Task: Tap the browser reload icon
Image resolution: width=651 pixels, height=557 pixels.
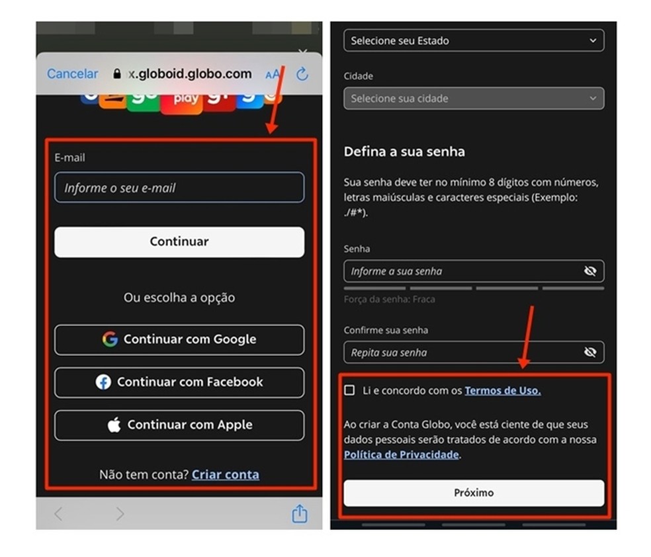Action: coord(302,74)
